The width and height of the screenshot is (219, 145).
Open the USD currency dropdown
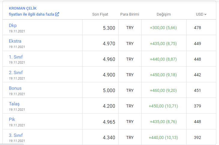[201, 14]
